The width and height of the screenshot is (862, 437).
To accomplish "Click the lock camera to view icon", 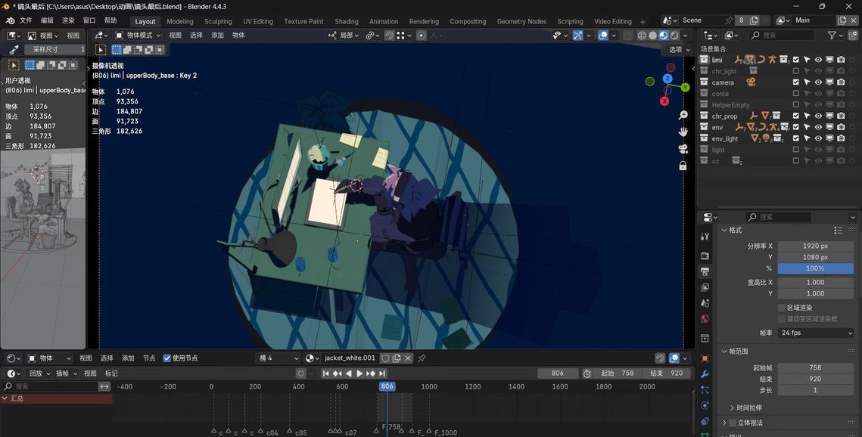I will coord(683,166).
